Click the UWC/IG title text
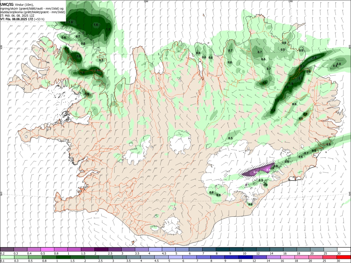 [7, 4]
